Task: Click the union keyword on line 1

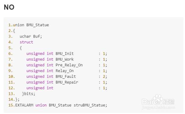Action: [19, 25]
